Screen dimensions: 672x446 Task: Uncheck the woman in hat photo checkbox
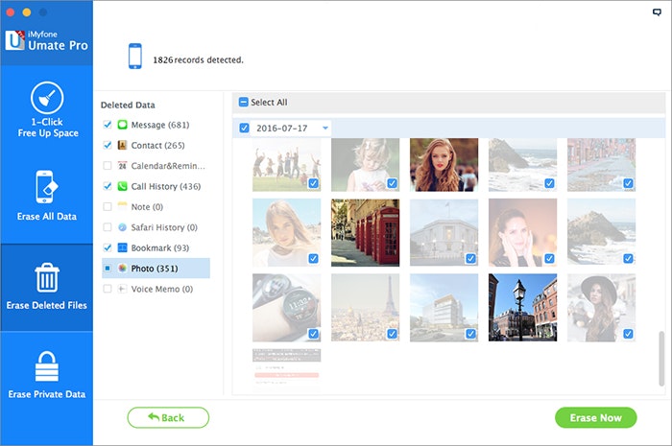(628, 334)
